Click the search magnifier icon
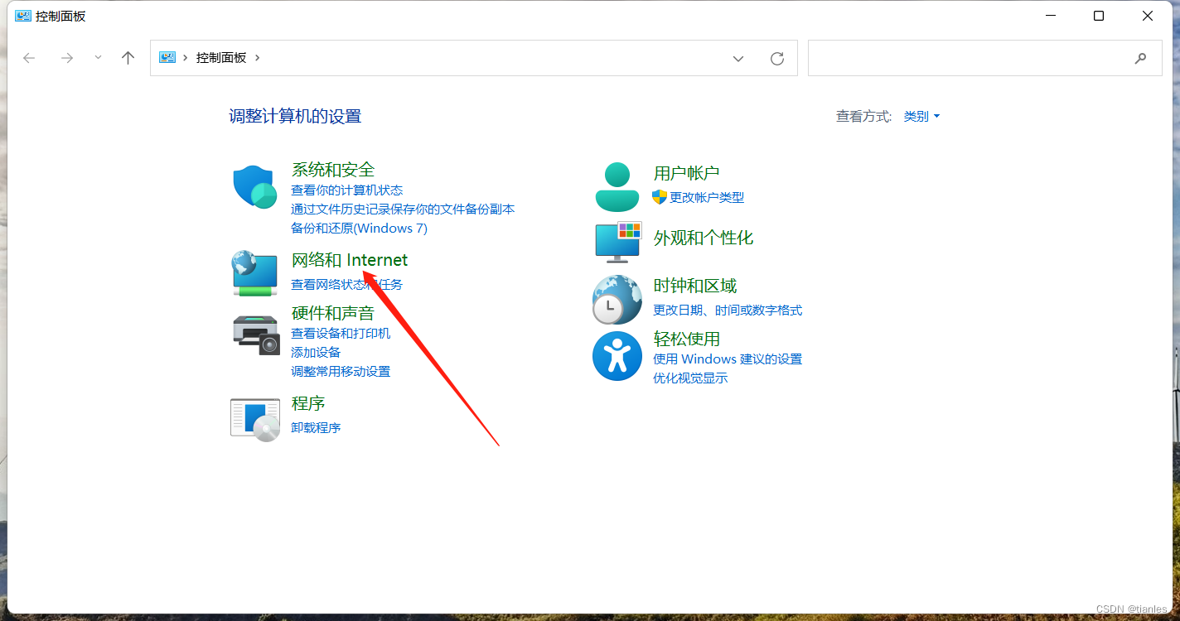 (1141, 58)
